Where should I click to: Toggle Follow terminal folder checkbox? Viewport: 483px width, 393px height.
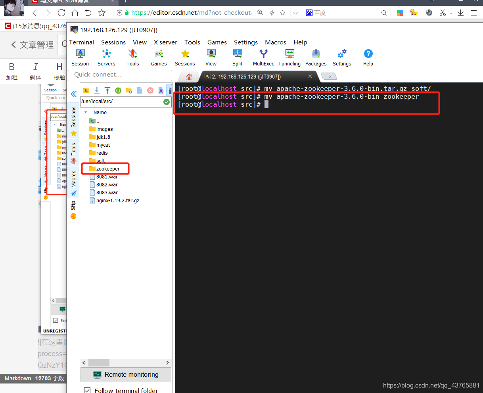pyautogui.click(x=87, y=390)
